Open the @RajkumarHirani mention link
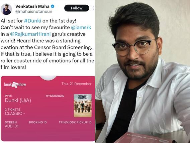This screenshot has width=190, height=143. pos(30,34)
